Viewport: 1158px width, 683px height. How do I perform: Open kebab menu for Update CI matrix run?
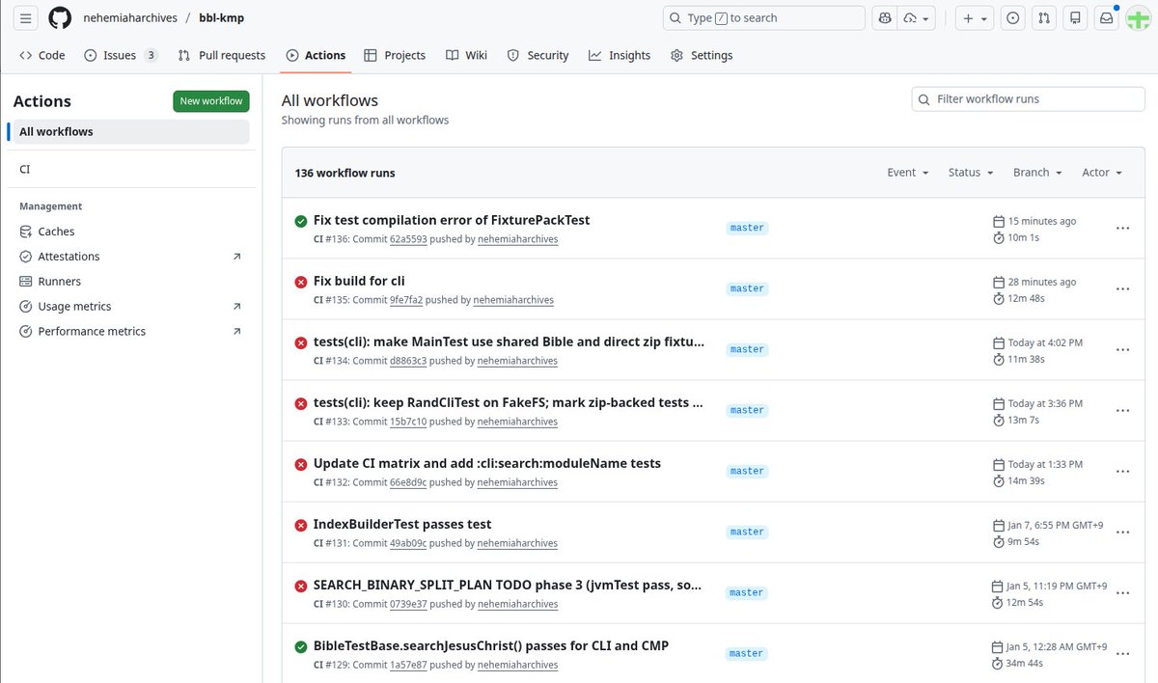pos(1122,472)
